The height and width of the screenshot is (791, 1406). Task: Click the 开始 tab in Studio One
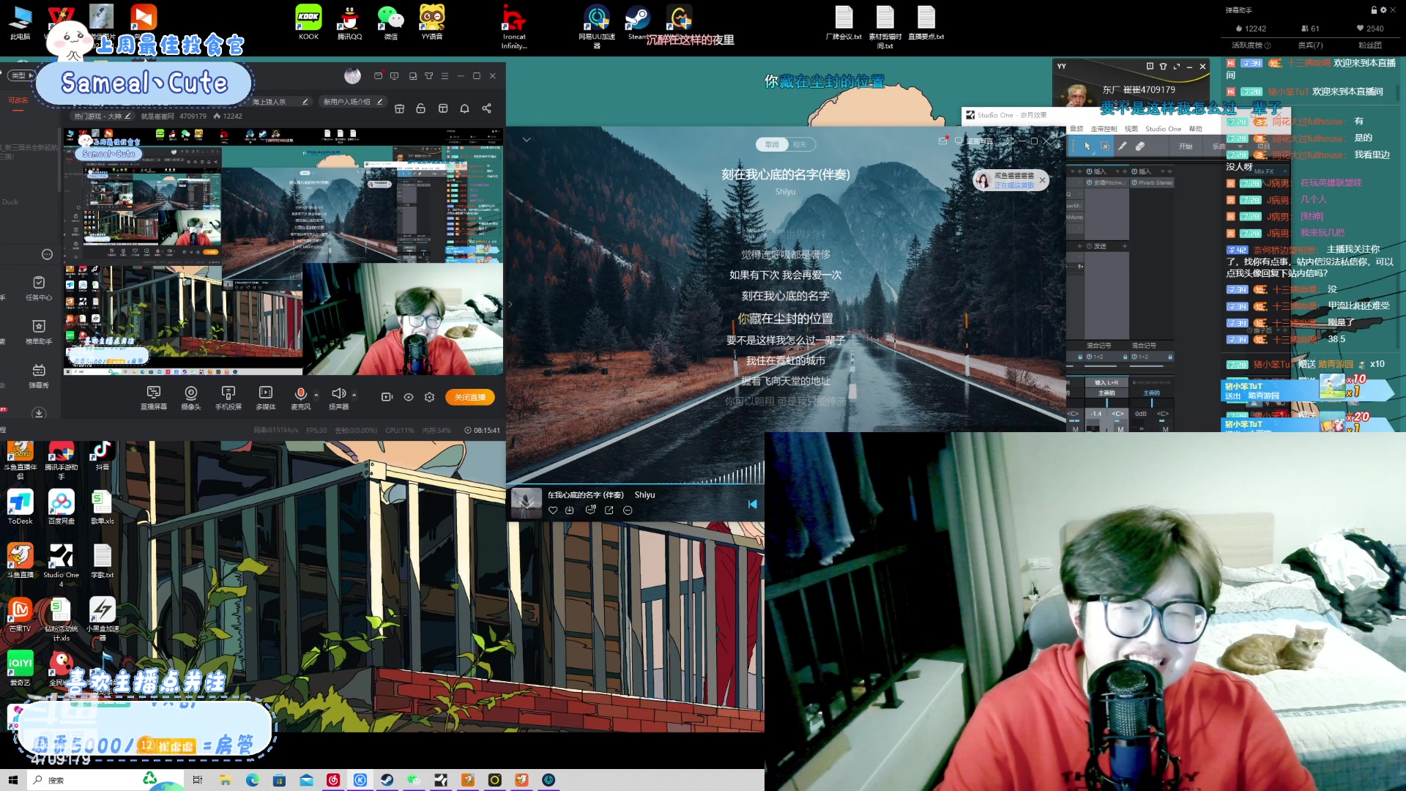[1186, 146]
